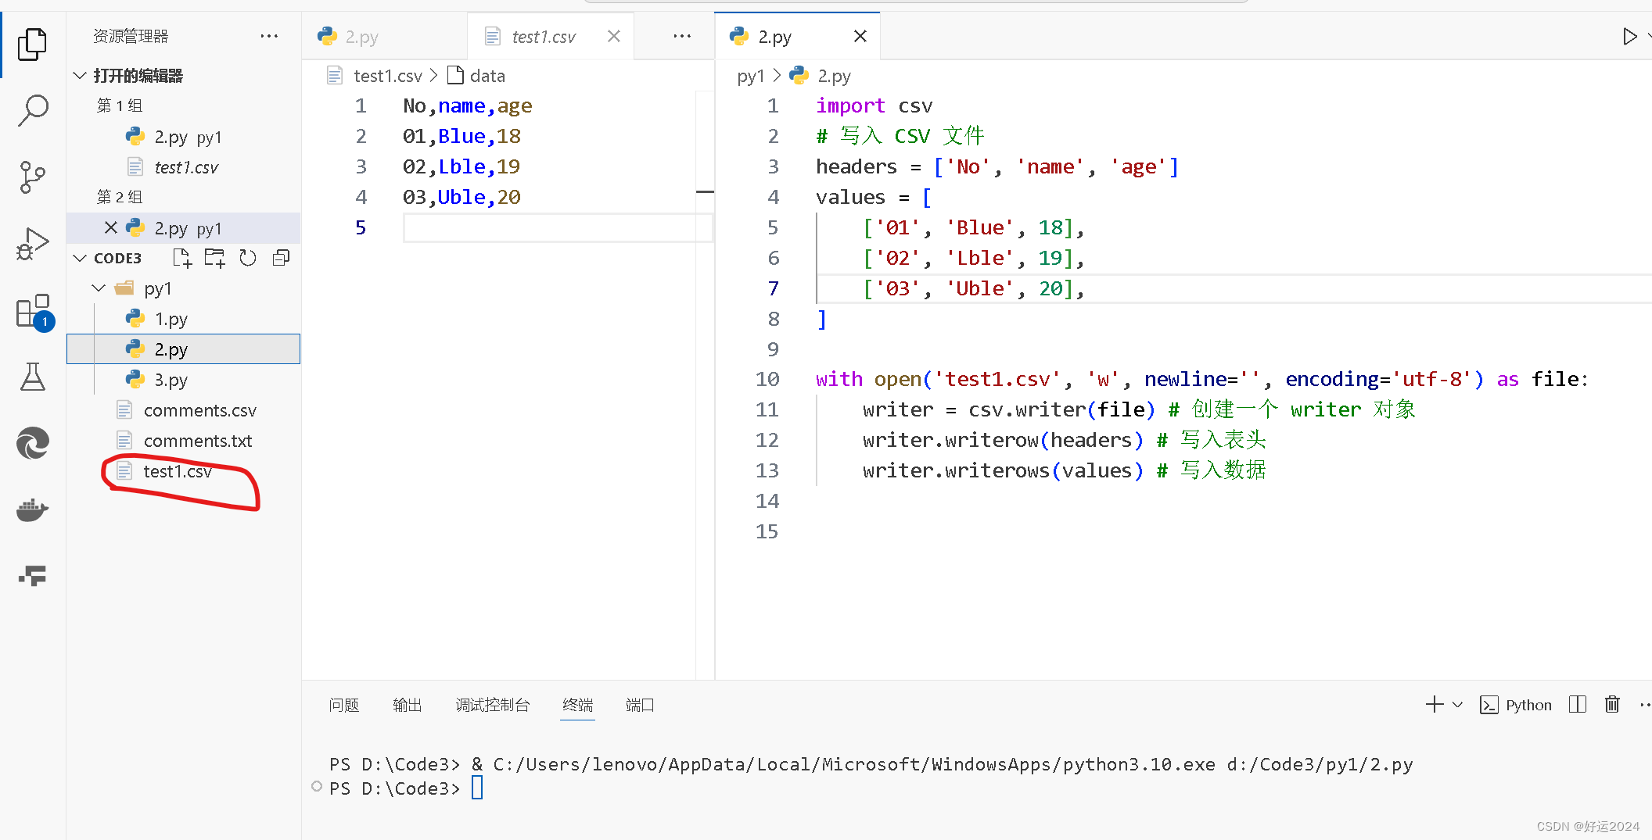The width and height of the screenshot is (1652, 840).
Task: Collapse the py1 folder
Action: point(99,288)
